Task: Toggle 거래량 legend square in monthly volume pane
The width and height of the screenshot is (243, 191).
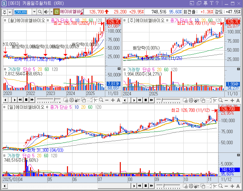Action: pos(5,69)
